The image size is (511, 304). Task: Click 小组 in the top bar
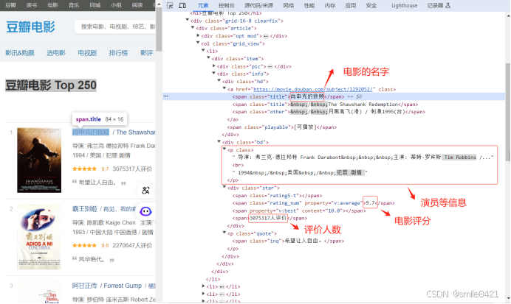(x=116, y=5)
